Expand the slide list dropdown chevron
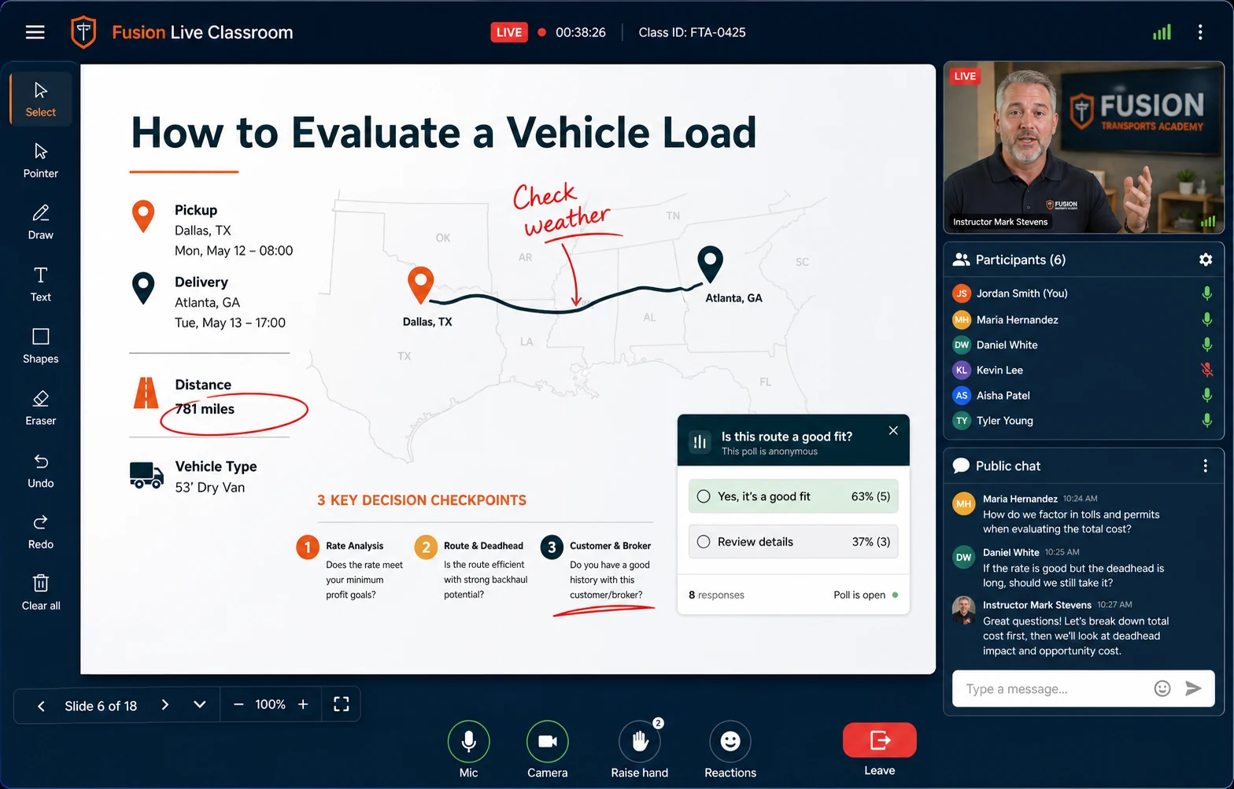The height and width of the screenshot is (789, 1234). tap(200, 704)
